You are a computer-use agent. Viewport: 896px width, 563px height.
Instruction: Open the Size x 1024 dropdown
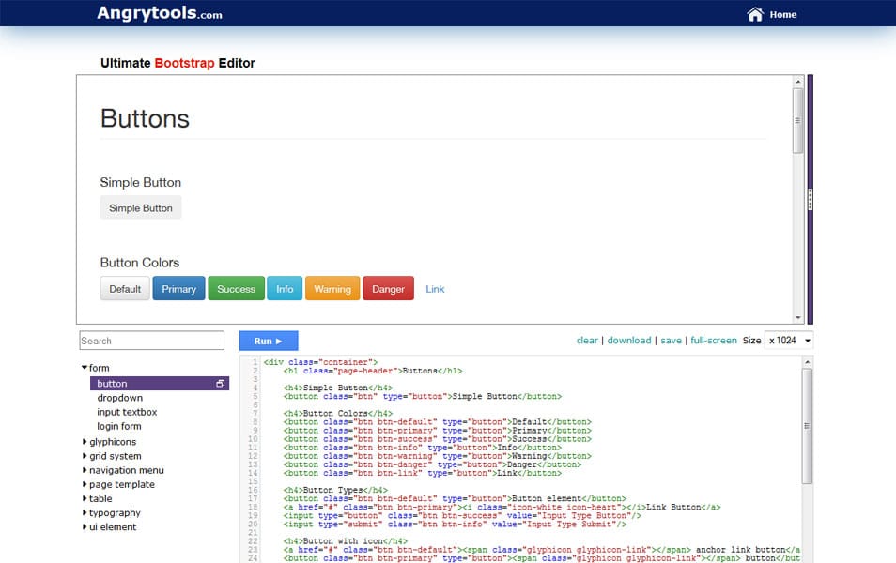(x=789, y=341)
